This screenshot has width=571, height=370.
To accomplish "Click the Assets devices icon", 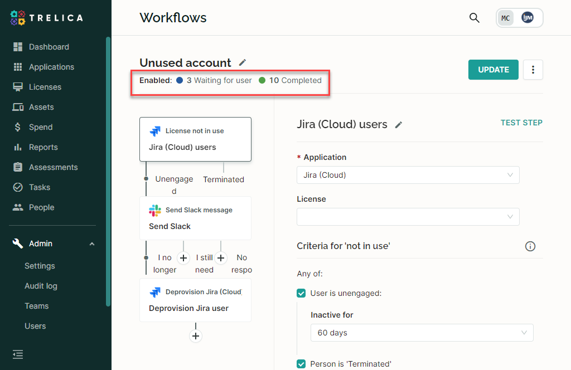I will 18,107.
